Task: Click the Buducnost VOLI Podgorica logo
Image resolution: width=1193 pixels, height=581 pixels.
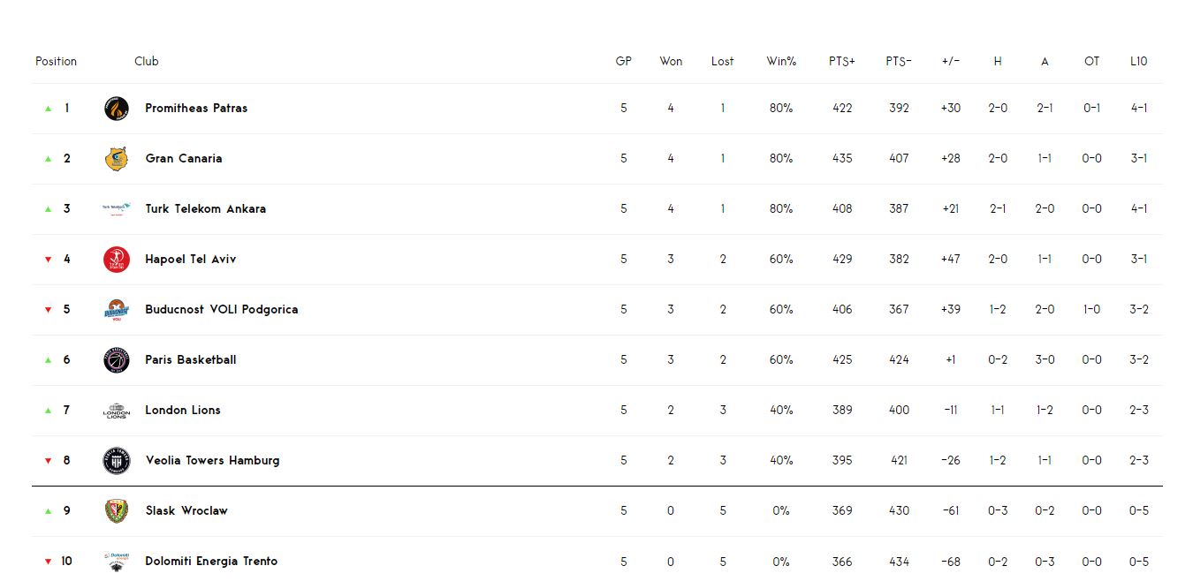Action: click(x=116, y=310)
